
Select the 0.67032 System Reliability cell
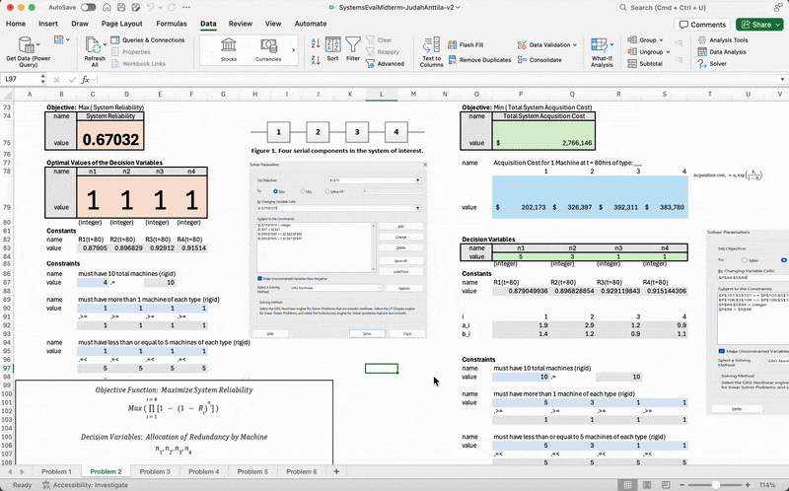110,135
